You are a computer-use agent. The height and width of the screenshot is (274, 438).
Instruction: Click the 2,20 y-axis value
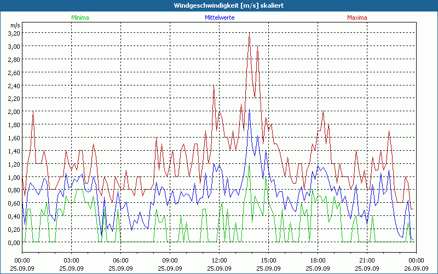[x=14, y=99]
